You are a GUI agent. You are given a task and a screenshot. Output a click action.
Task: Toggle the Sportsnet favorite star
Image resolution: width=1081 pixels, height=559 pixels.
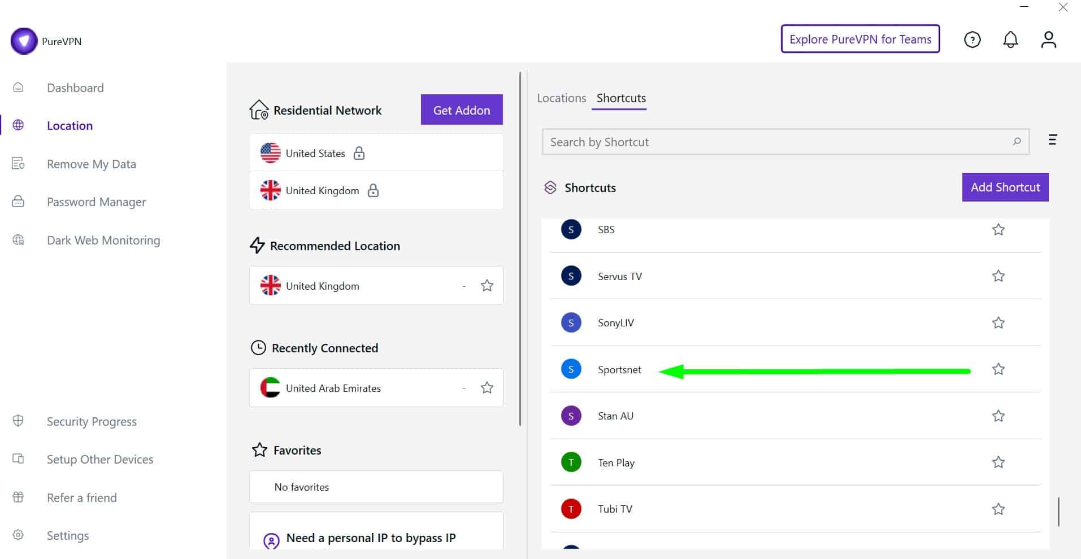click(998, 369)
